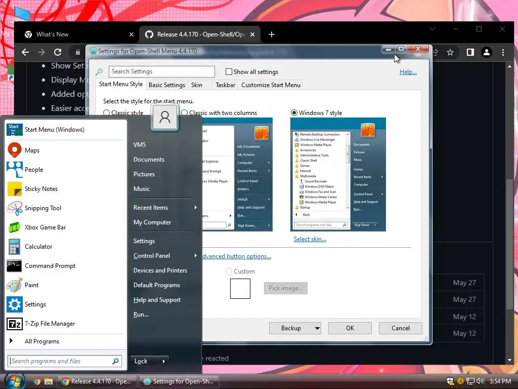
Task: Open Chrome profile avatar
Action: tap(487, 52)
